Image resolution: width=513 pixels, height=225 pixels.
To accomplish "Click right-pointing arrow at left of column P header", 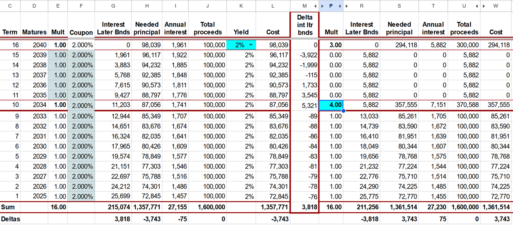I will click(323, 6).
